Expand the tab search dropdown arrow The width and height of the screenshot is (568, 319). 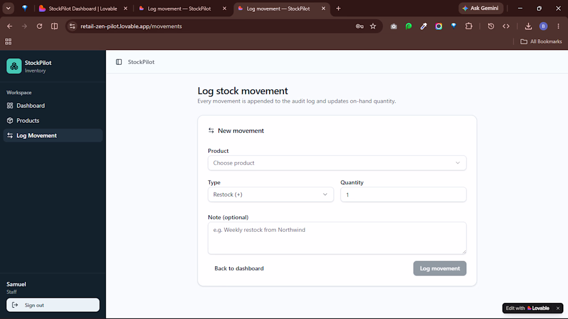[8, 8]
